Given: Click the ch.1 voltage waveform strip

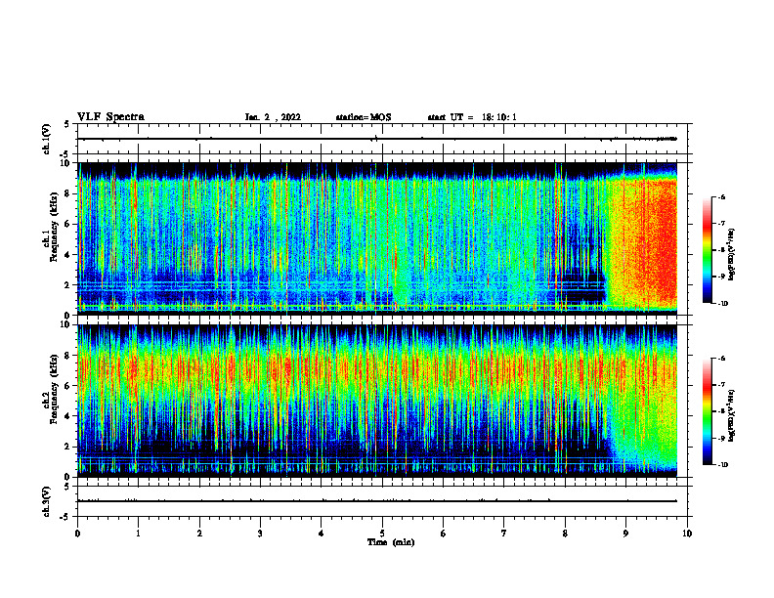Looking at the screenshot, I should coord(384,139).
